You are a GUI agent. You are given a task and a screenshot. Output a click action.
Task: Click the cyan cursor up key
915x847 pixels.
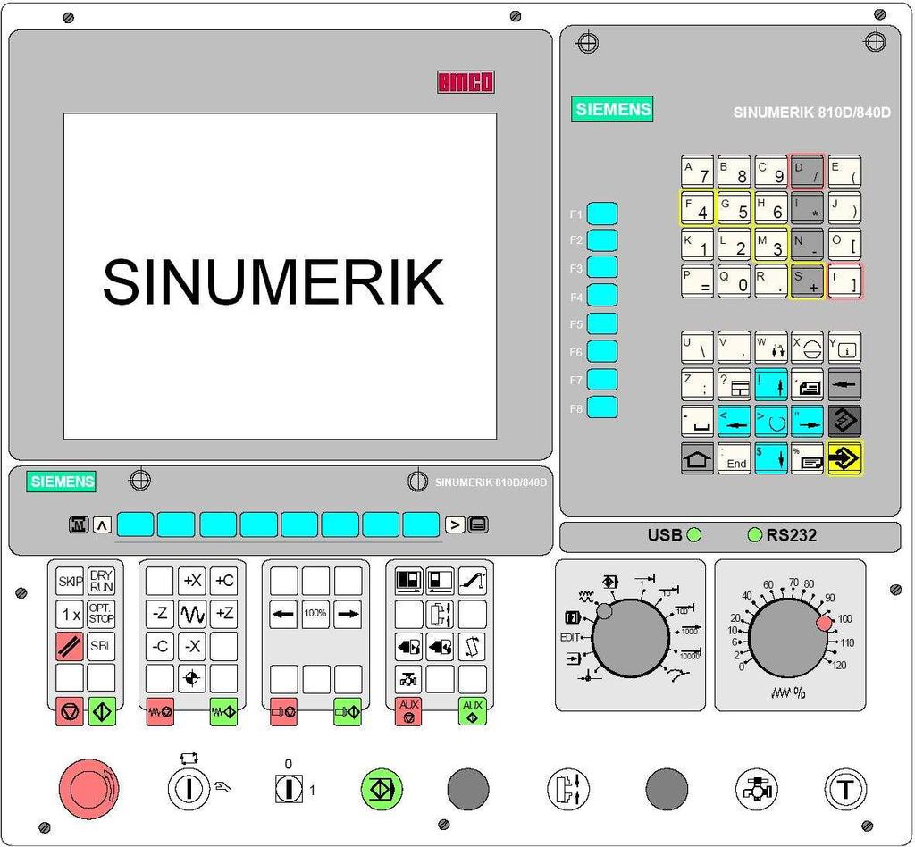[771, 383]
